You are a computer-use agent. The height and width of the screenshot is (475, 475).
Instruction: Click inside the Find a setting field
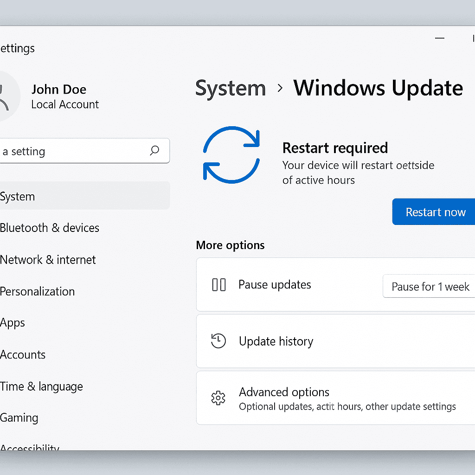click(70, 151)
